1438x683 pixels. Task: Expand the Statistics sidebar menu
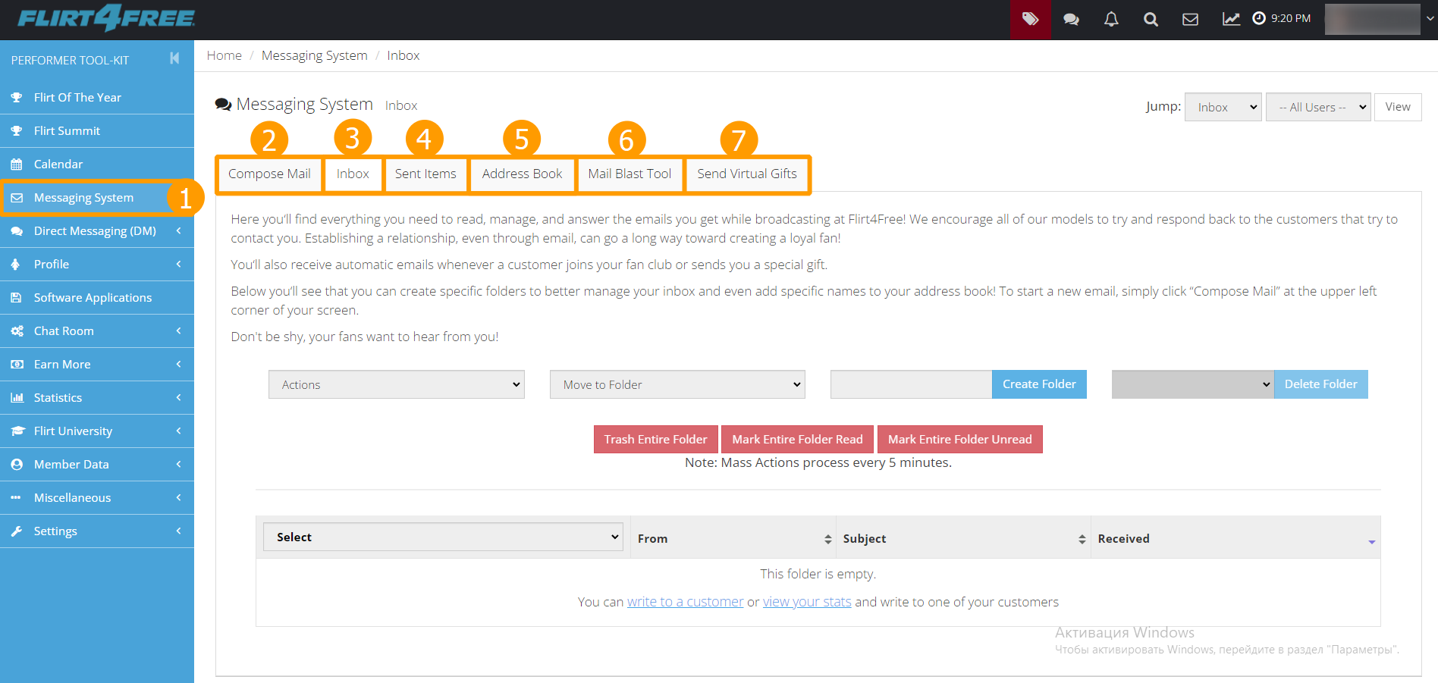pyautogui.click(x=97, y=397)
